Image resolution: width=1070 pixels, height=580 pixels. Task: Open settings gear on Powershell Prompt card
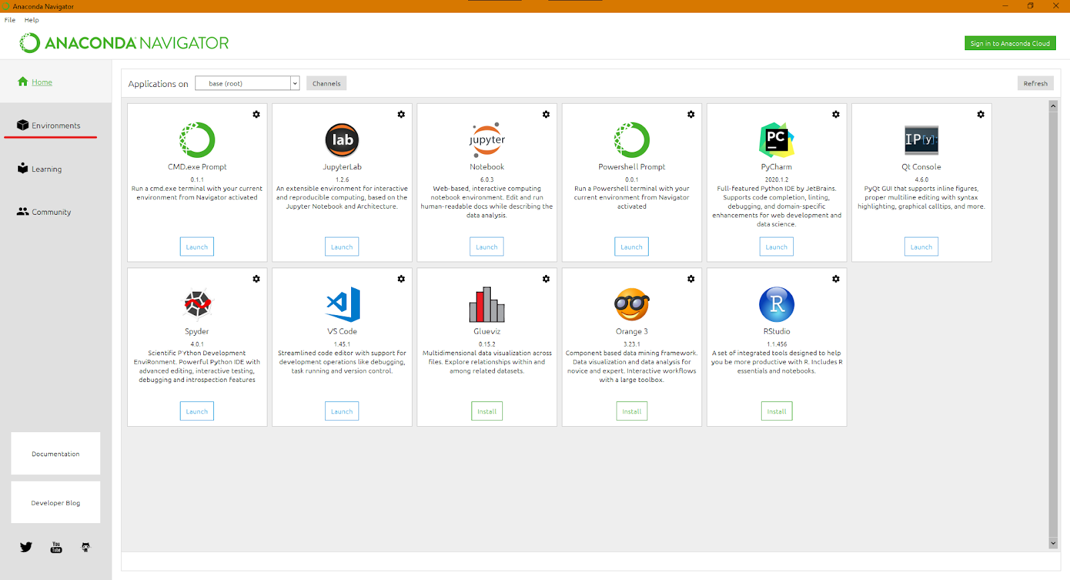[691, 114]
